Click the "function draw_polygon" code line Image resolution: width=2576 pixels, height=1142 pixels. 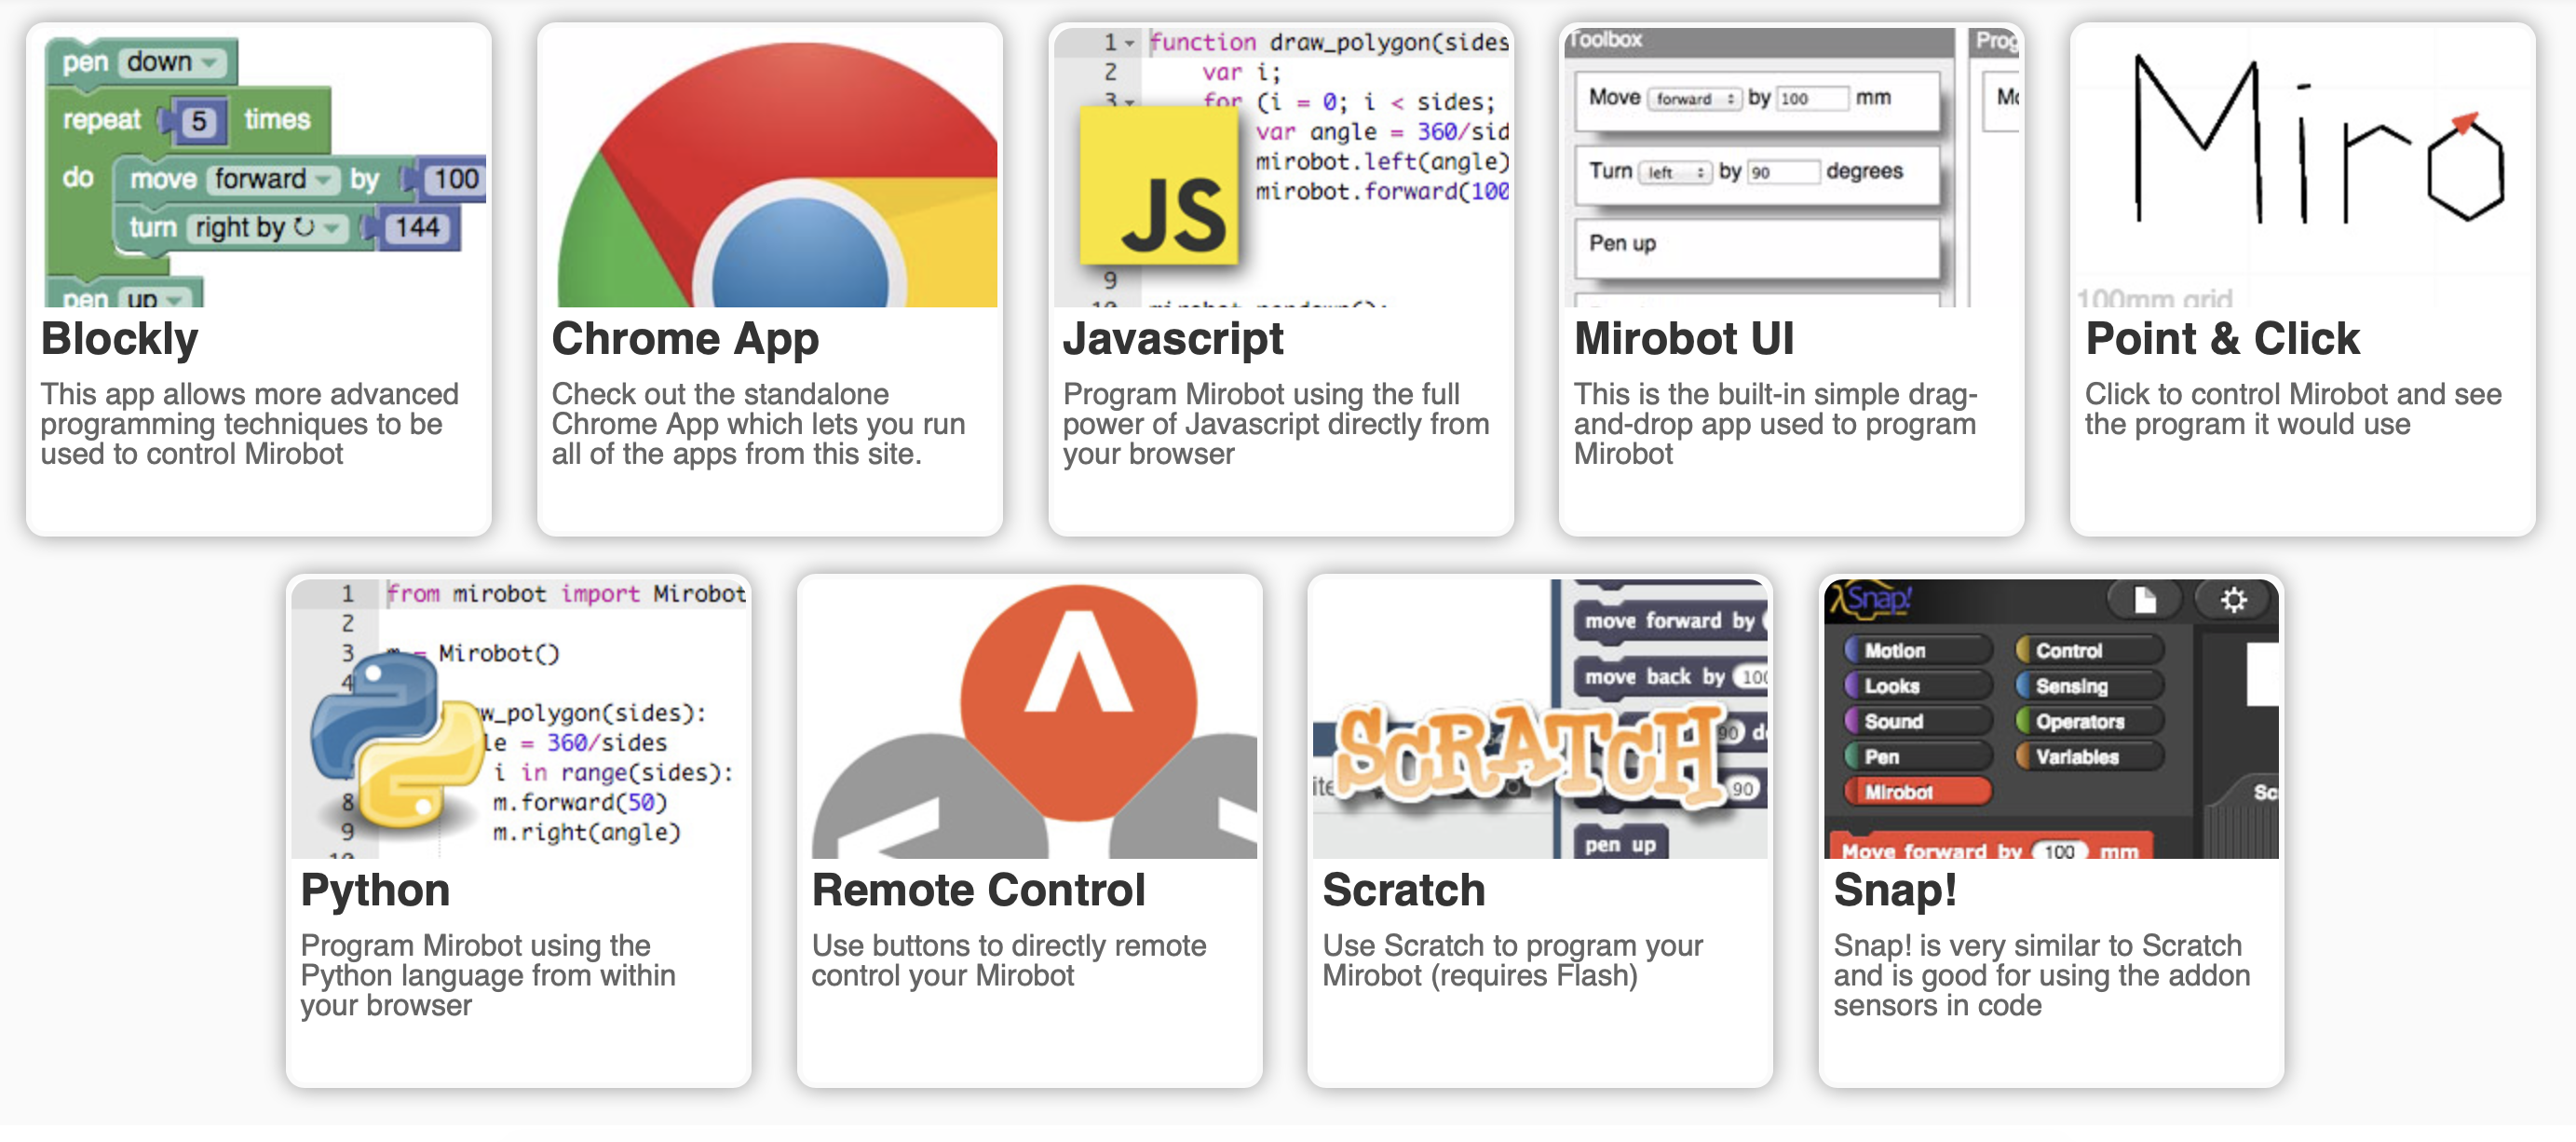click(1329, 43)
